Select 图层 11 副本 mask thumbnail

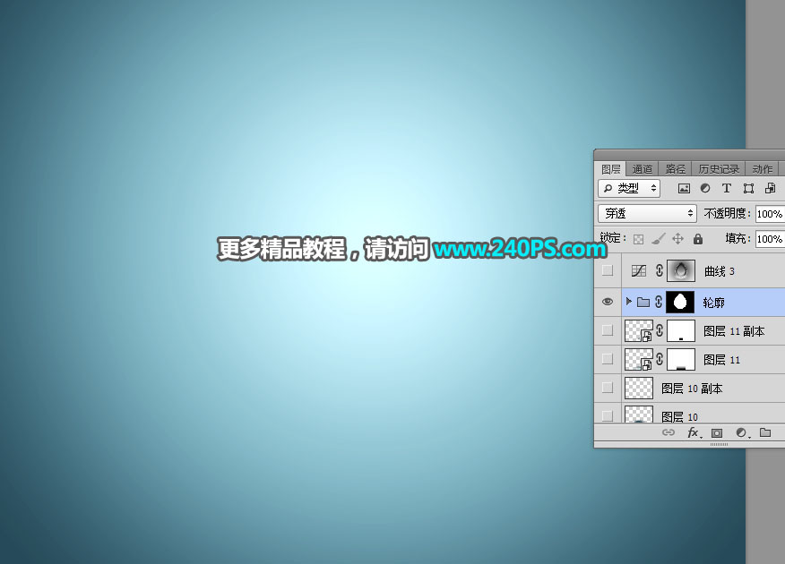(x=681, y=331)
